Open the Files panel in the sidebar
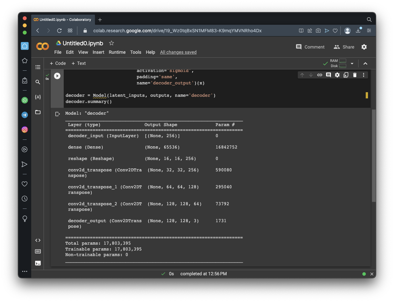 [38, 112]
